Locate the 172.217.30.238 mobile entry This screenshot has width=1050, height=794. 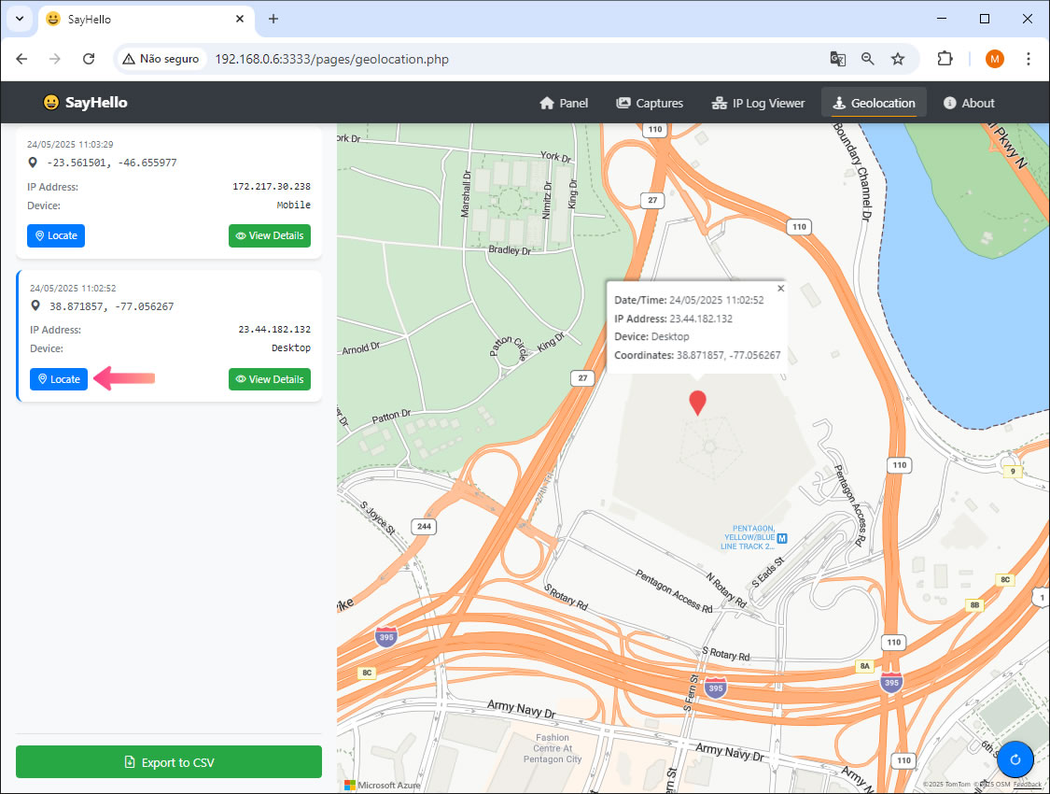(56, 235)
